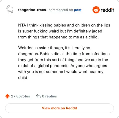Click the final word "child." in comment

23,77
